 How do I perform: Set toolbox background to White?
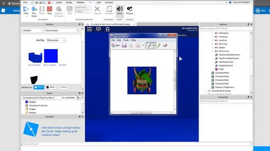(x=39, y=87)
